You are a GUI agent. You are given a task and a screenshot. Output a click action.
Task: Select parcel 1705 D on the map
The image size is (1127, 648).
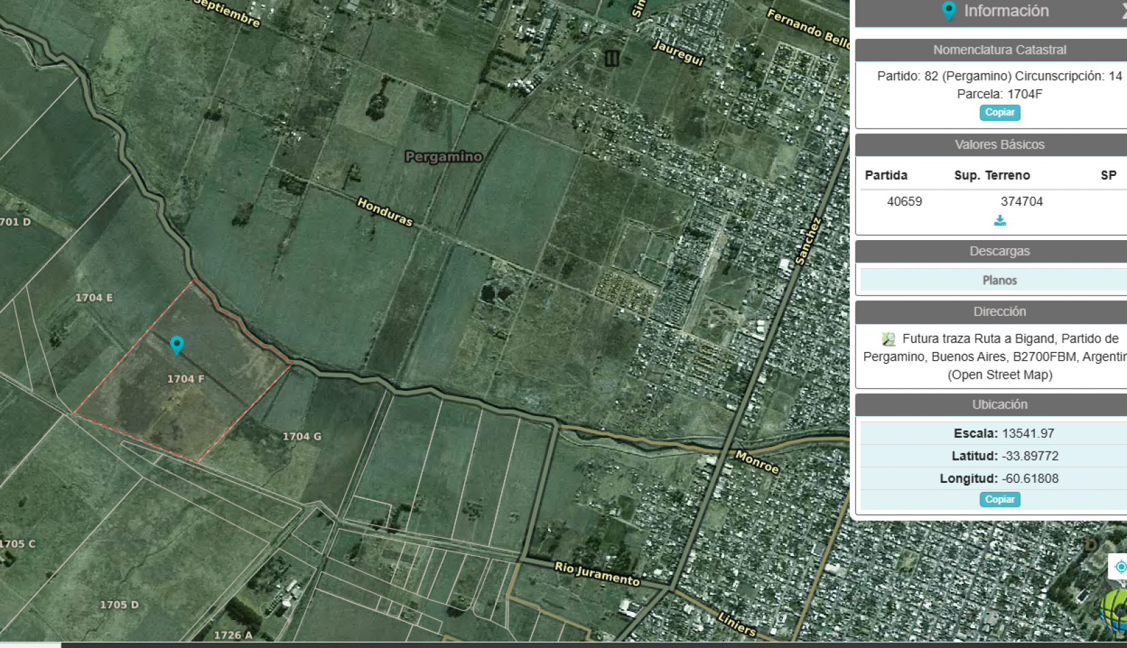[119, 605]
